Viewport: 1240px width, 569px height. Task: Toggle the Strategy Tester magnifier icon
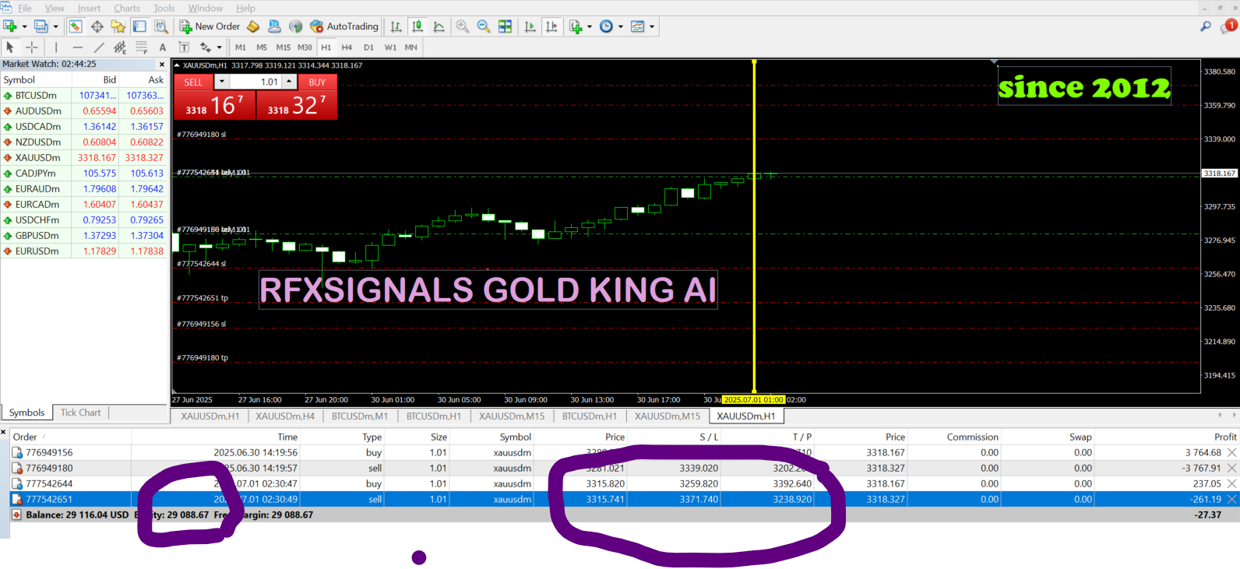pos(161,26)
